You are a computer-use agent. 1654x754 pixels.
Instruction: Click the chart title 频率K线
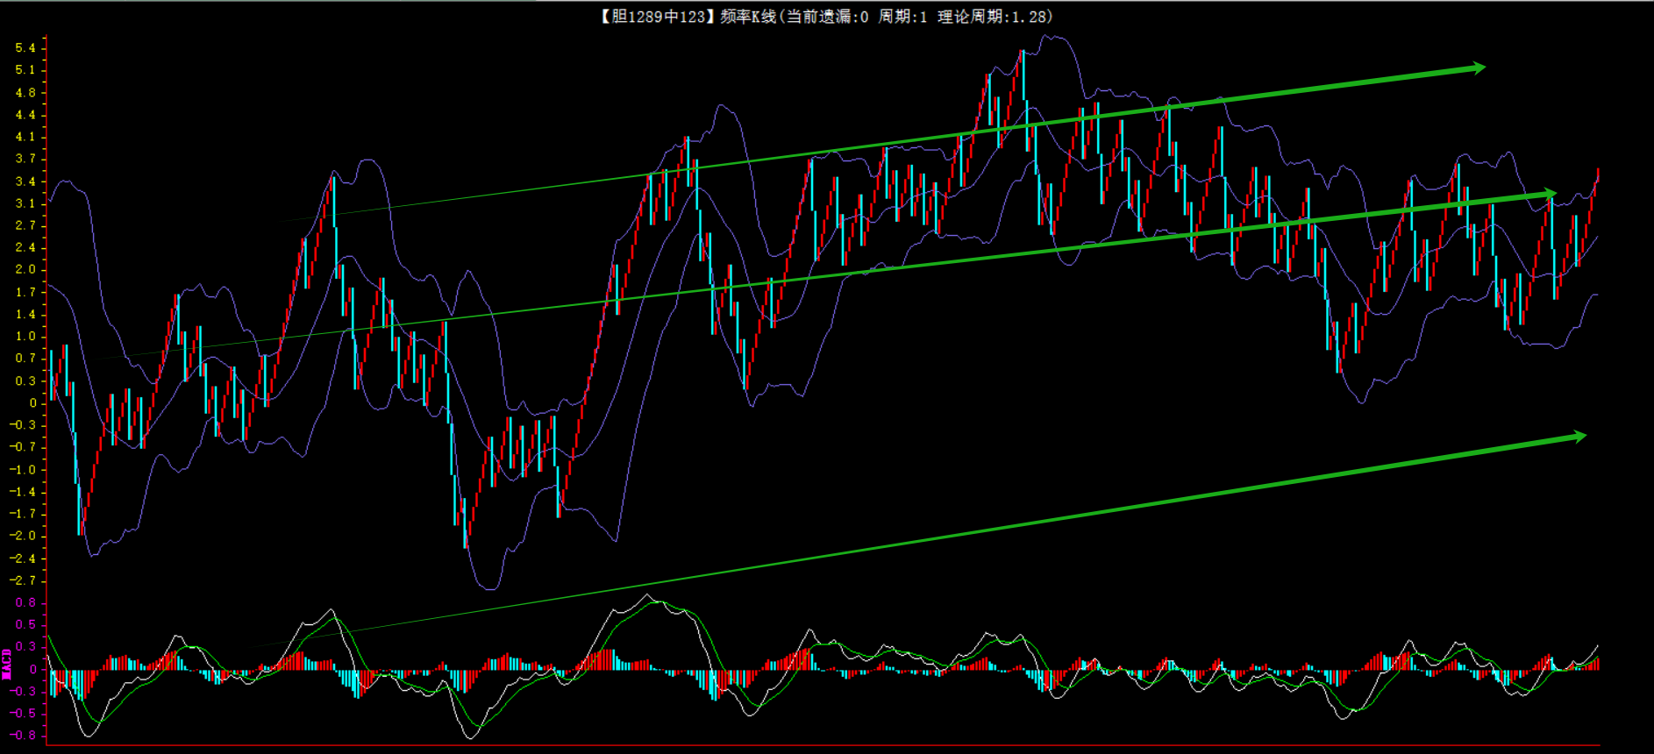coord(748,17)
